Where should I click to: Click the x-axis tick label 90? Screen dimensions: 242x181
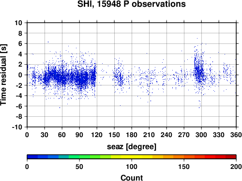[79, 135]
